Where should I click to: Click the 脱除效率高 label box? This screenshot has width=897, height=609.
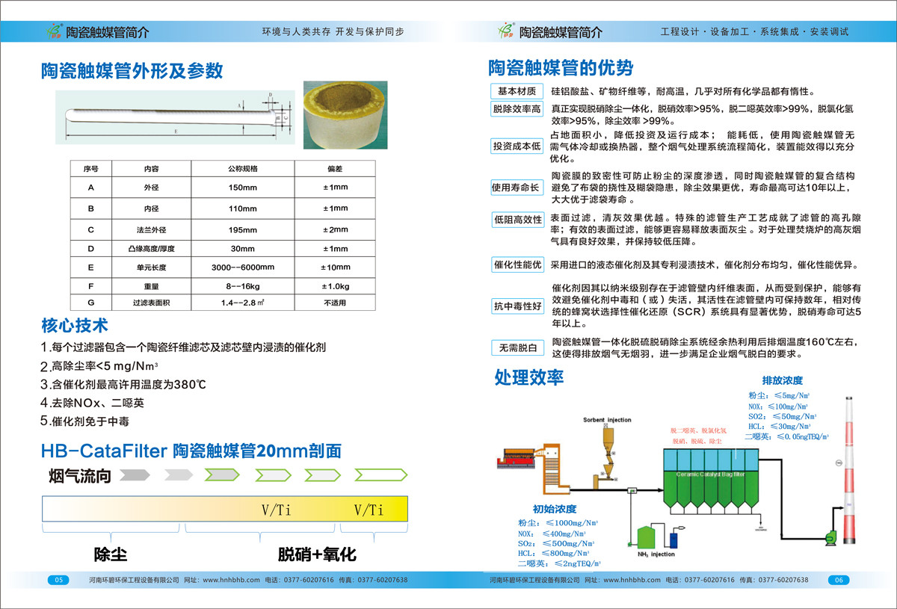(x=516, y=109)
